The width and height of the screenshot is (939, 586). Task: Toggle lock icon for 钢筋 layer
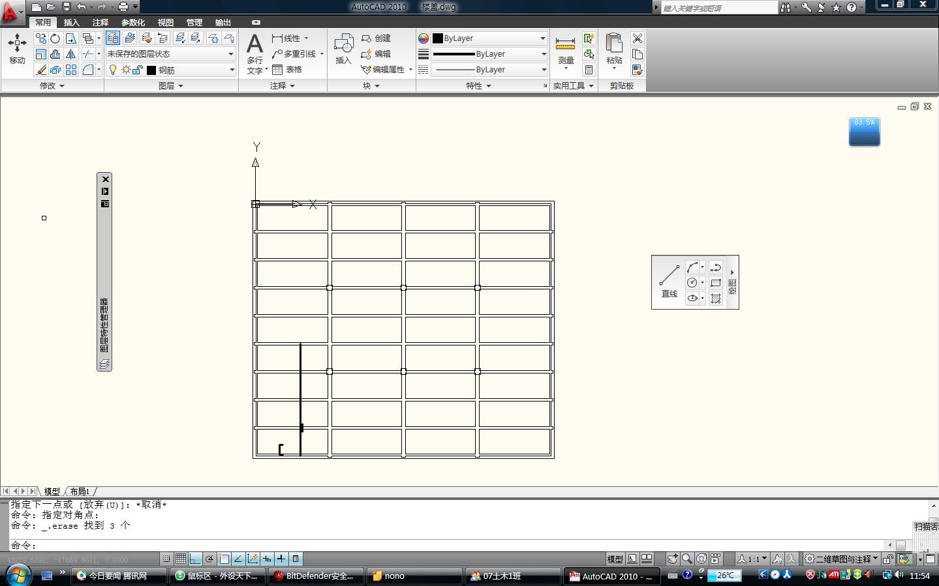click(137, 70)
